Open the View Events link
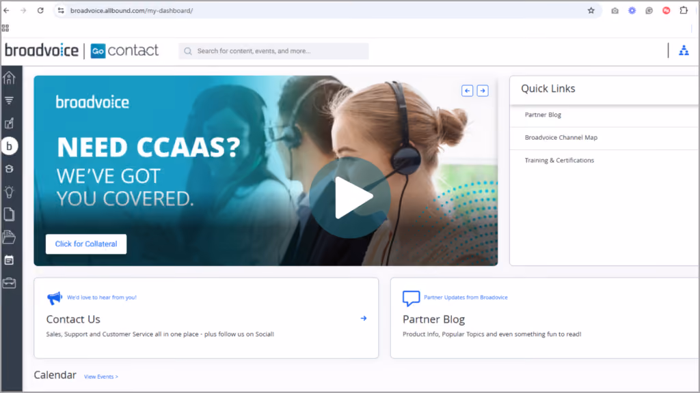 click(x=101, y=377)
